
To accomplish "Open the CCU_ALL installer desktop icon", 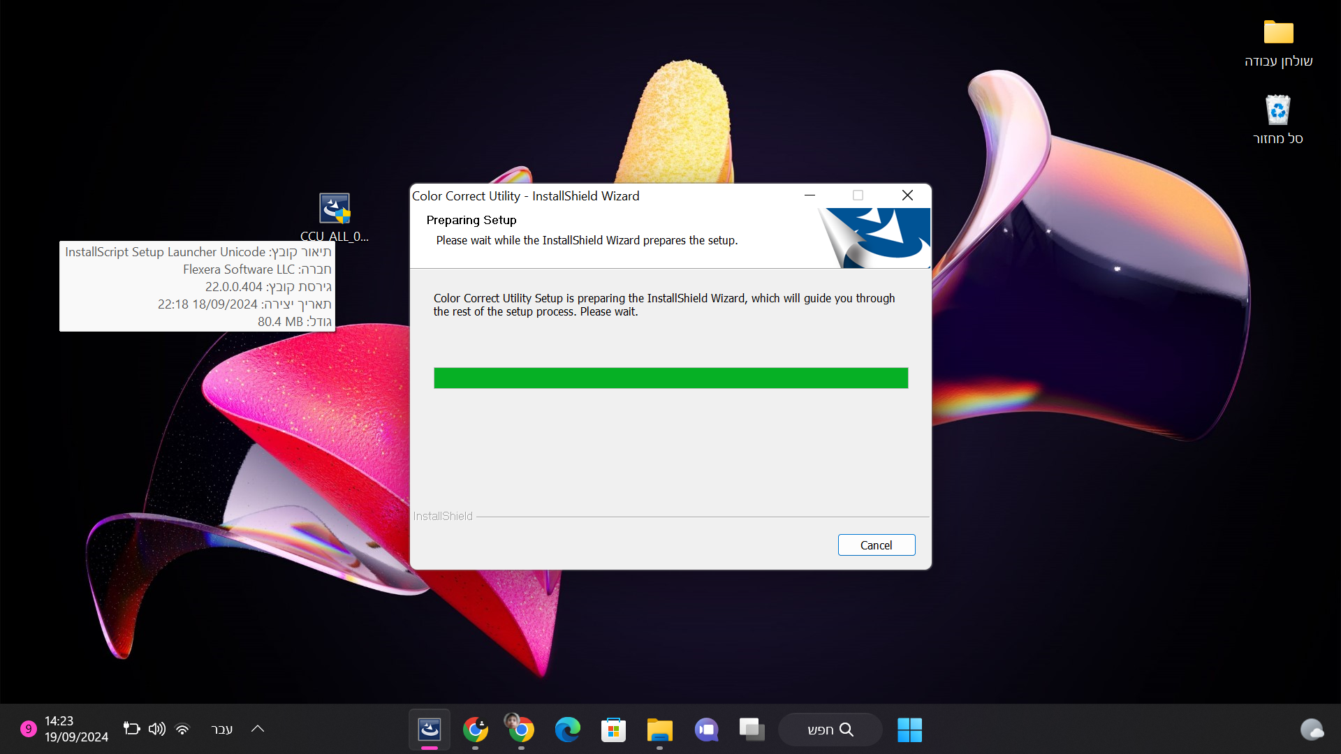I will coord(335,209).
